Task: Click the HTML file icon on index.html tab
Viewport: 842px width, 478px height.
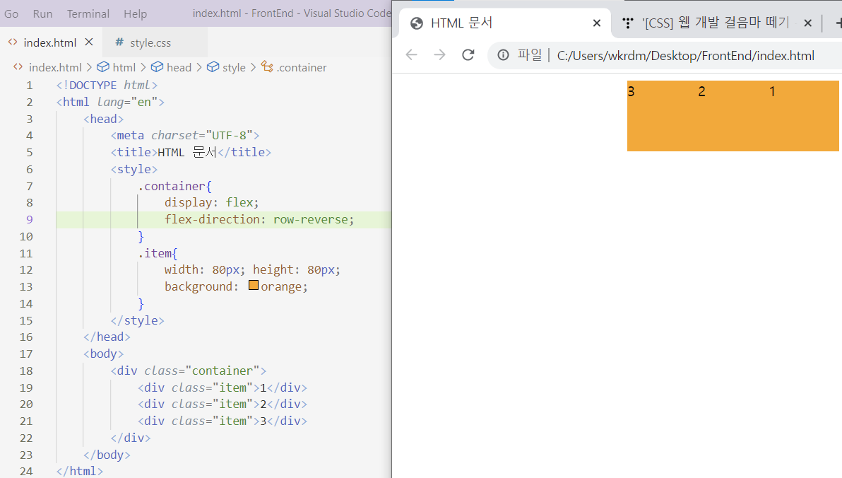Action: 13,42
